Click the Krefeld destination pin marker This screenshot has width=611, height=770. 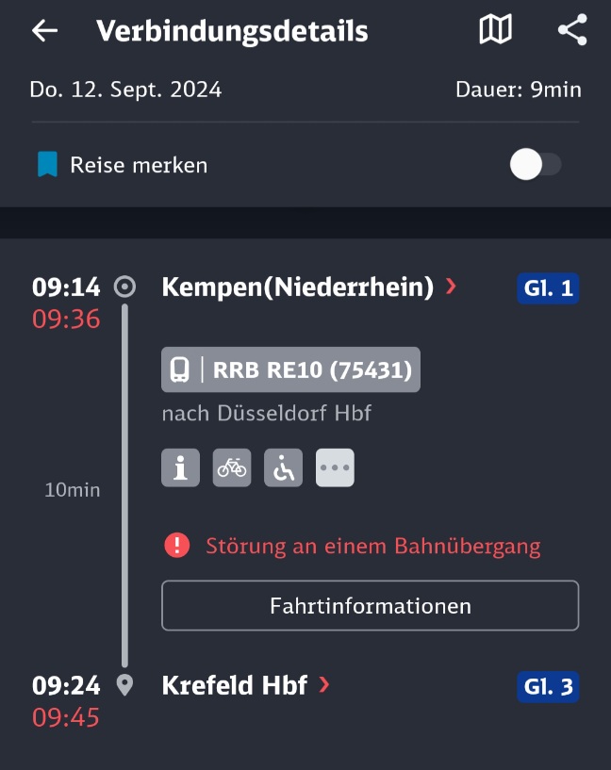pos(124,684)
